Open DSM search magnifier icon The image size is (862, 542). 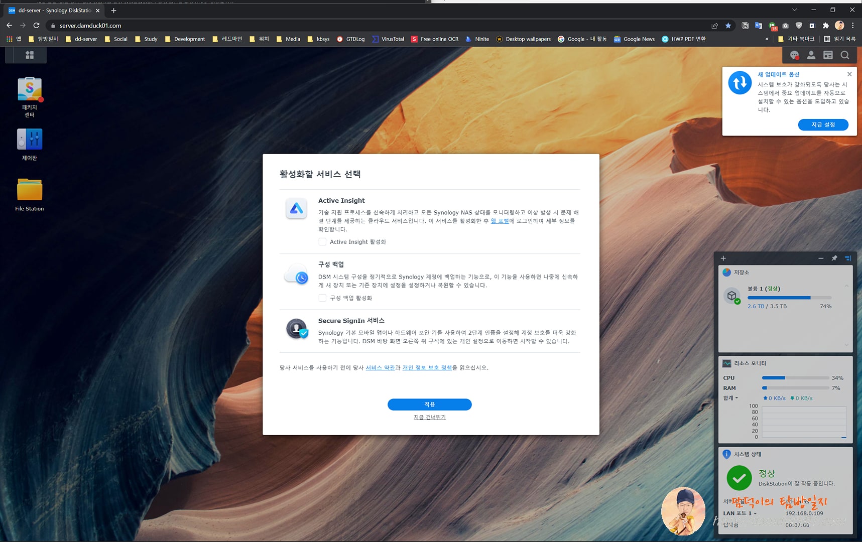845,55
